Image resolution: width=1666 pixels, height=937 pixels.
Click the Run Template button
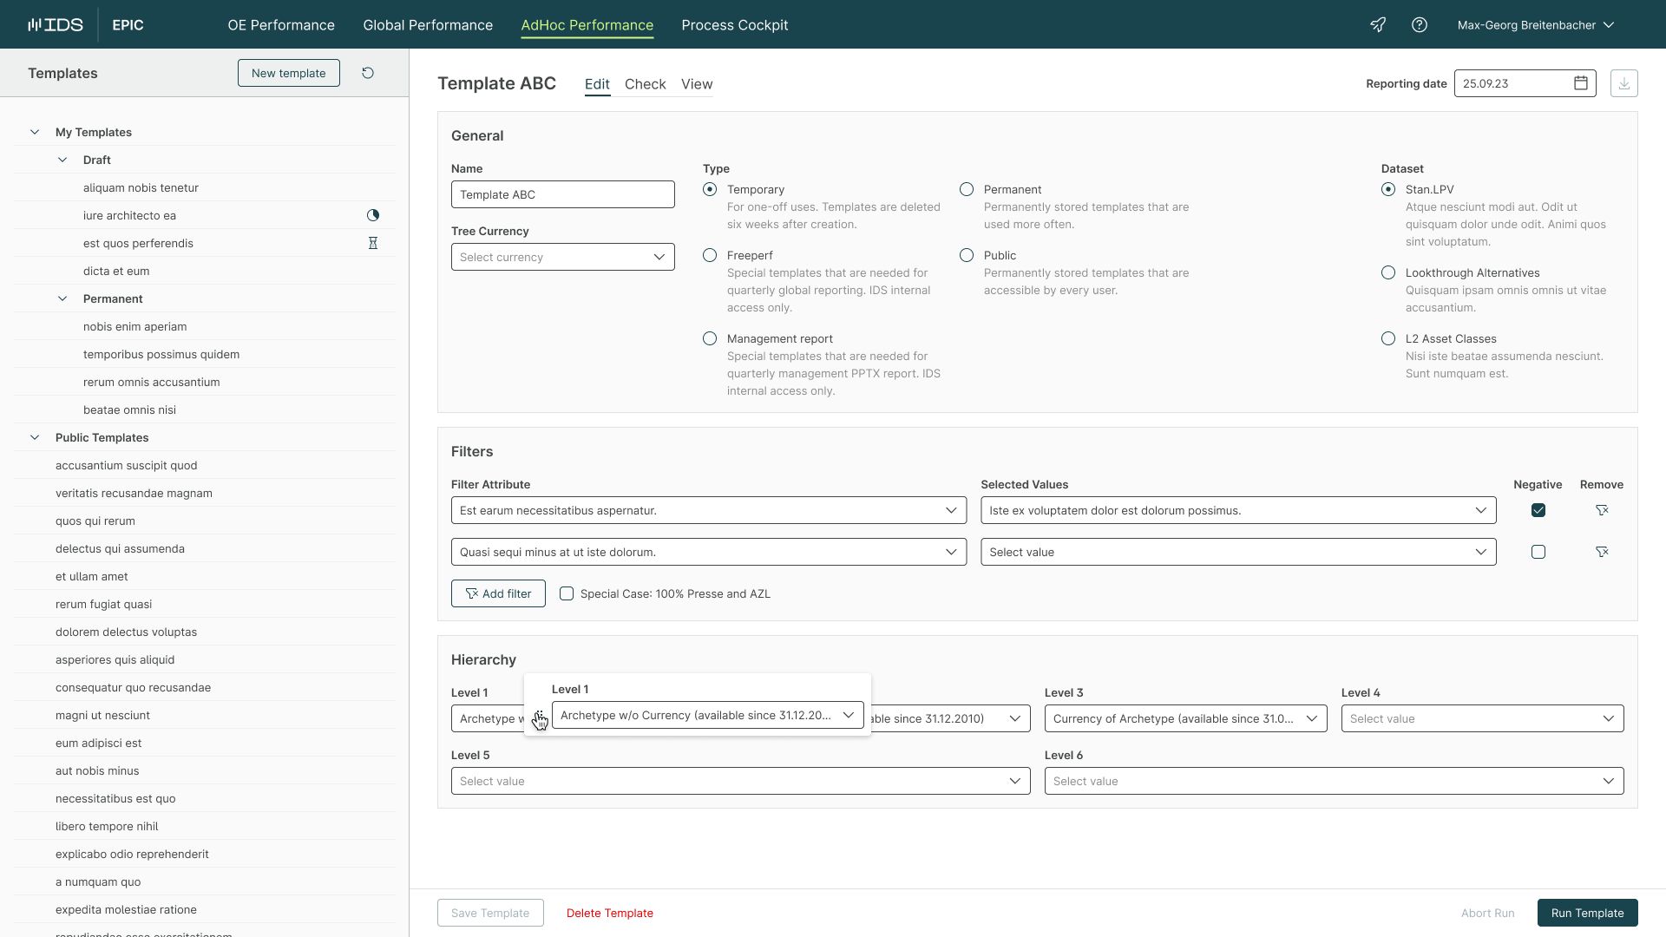[1587, 913]
